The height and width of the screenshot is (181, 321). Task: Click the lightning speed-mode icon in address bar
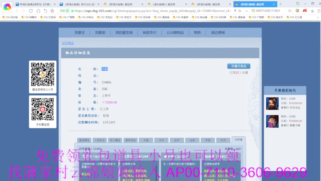235,11
